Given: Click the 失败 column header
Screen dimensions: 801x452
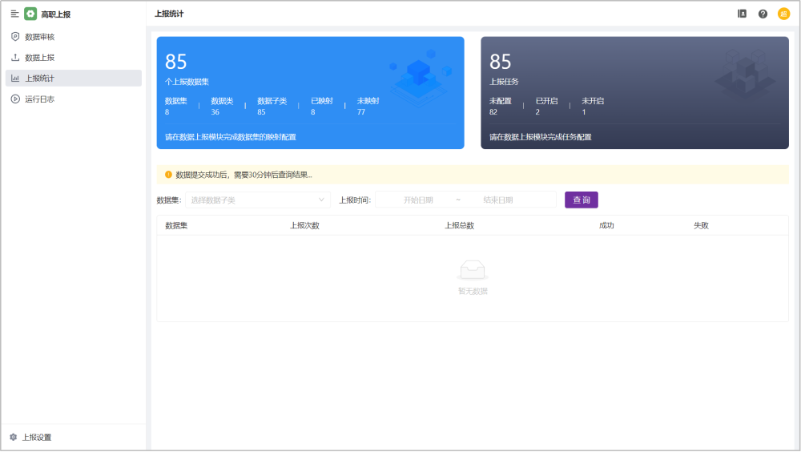Looking at the screenshot, I should click(x=701, y=225).
